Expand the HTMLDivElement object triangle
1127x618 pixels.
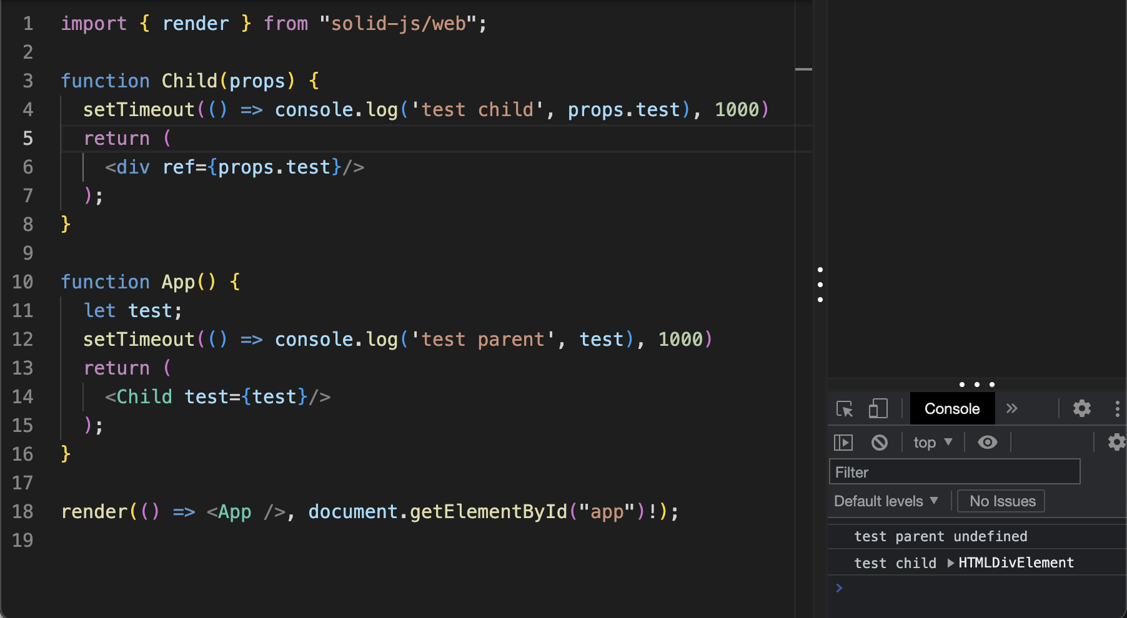pyautogui.click(x=951, y=563)
